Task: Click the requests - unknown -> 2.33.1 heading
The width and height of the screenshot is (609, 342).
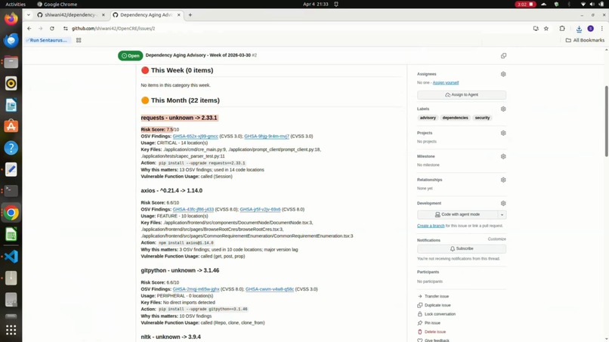Action: [x=179, y=118]
